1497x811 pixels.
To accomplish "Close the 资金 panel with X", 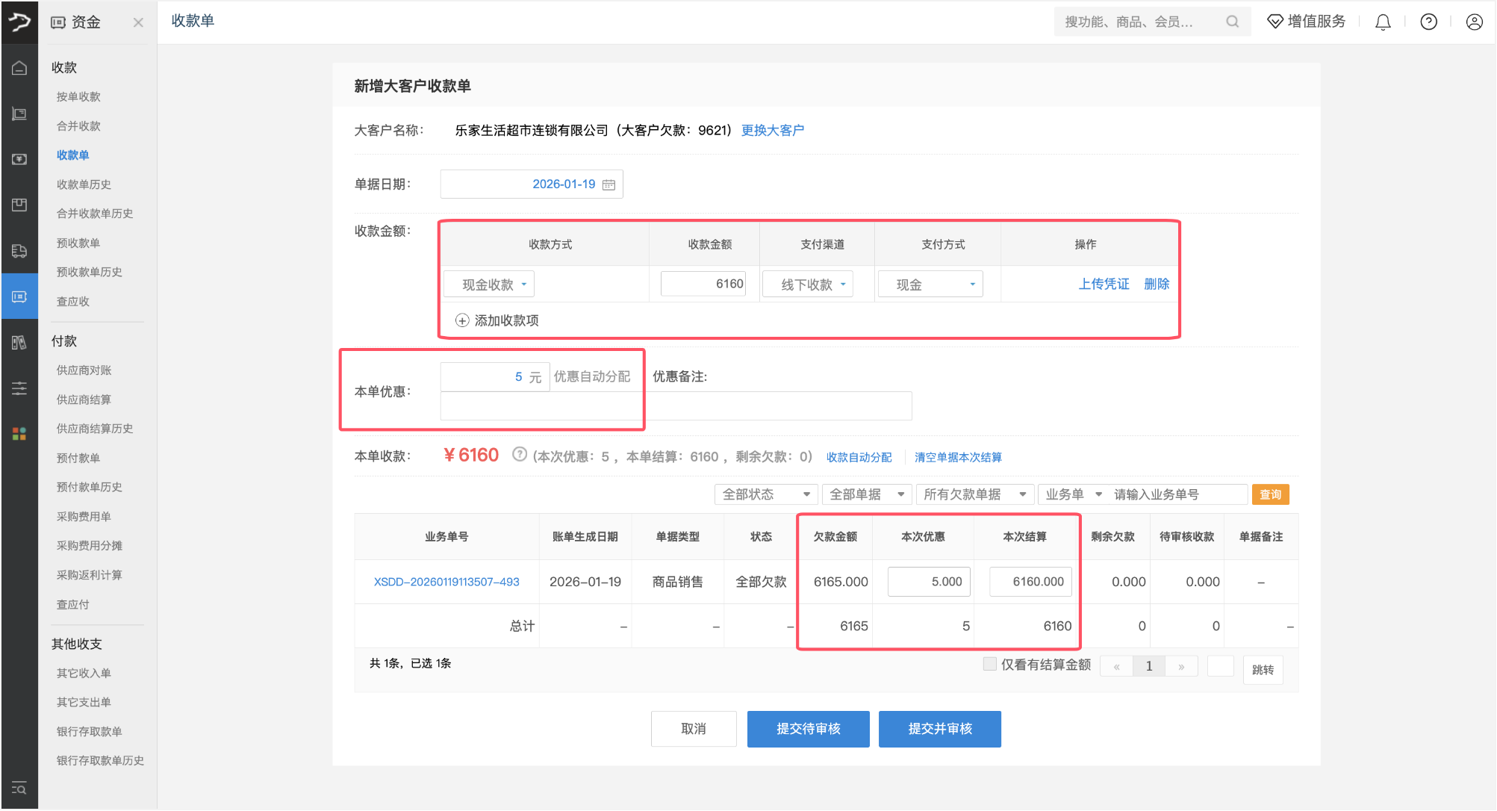I will tap(138, 22).
